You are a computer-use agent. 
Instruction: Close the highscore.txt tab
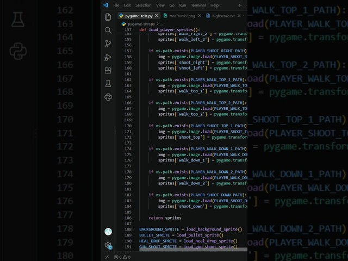(x=239, y=16)
